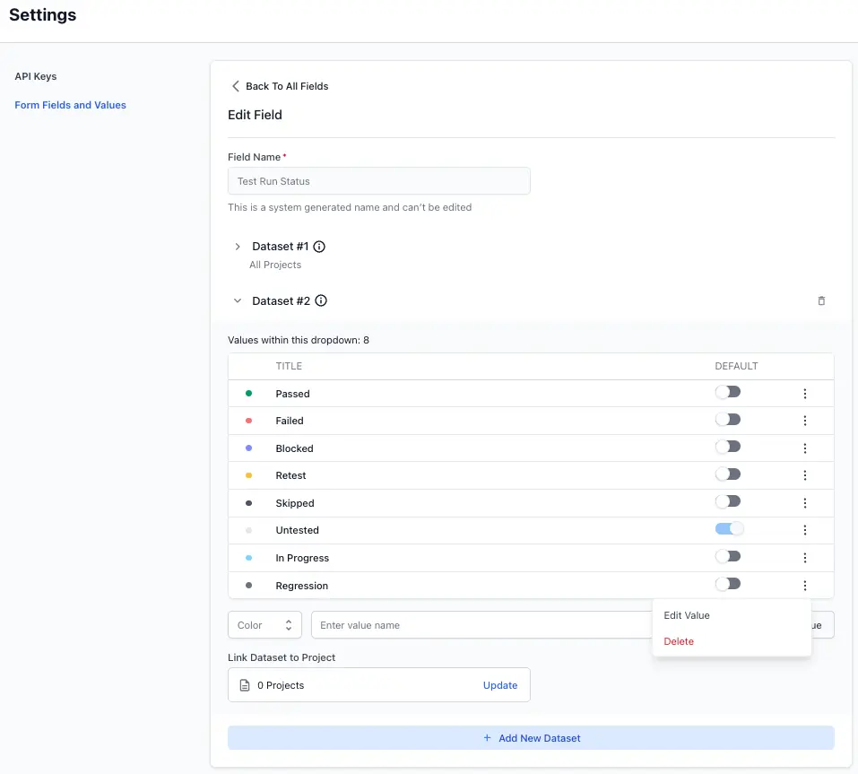
Task: Click the Dataset #2 delete trash icon
Action: pos(821,301)
